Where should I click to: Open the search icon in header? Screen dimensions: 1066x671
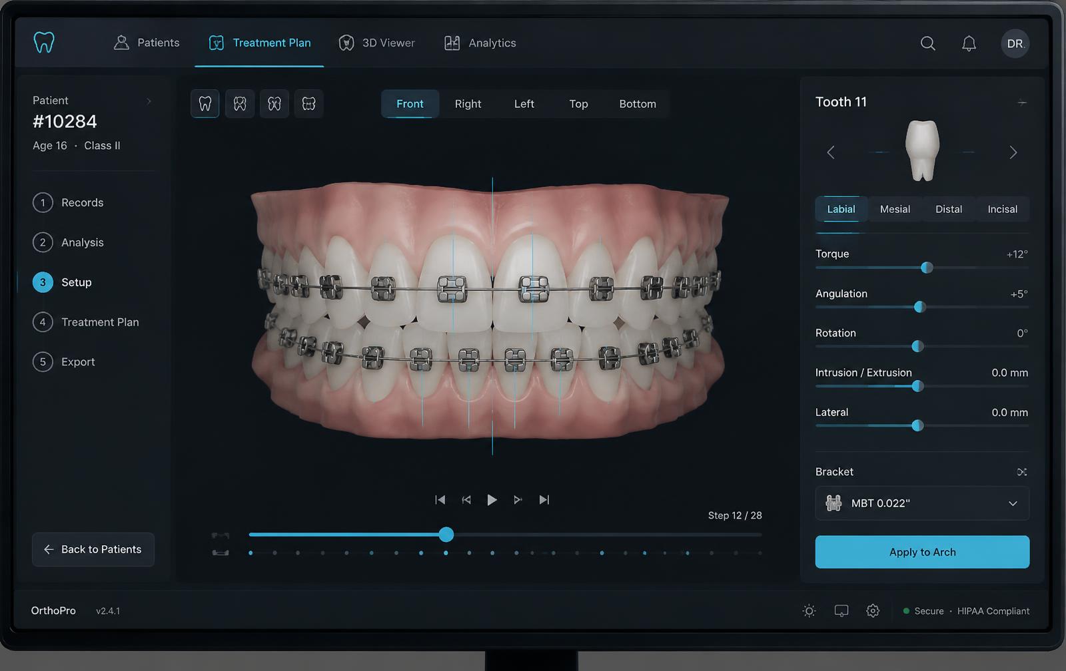coord(927,43)
